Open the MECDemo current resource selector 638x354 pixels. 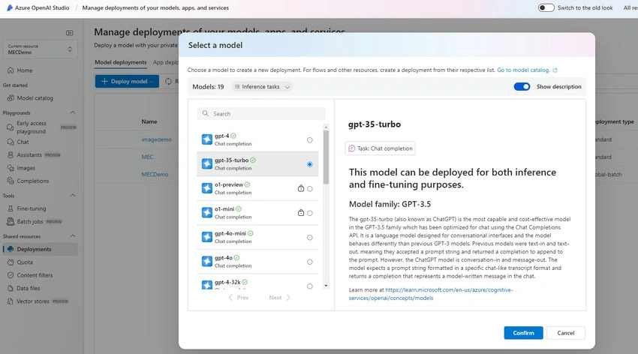(40, 49)
